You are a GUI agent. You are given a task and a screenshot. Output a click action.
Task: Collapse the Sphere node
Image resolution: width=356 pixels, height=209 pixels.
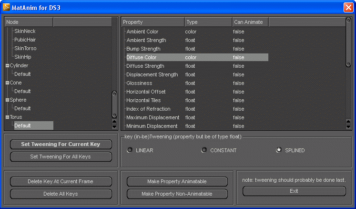7,100
